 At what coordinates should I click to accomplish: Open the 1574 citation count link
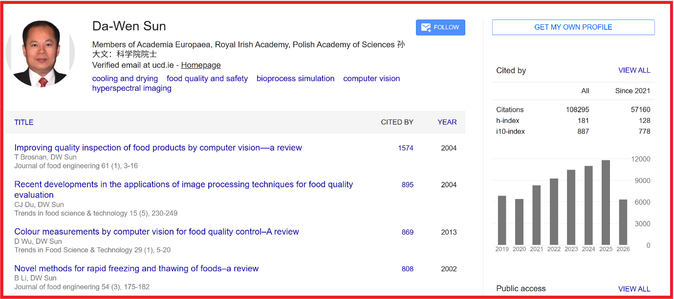pos(406,148)
